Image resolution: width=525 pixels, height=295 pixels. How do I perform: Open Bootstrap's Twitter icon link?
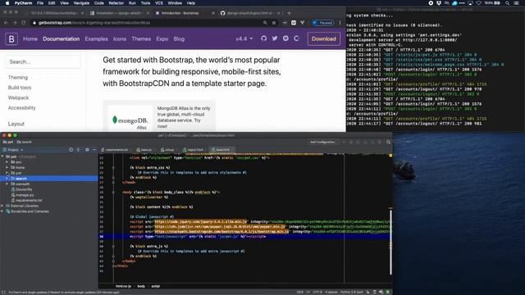pyautogui.click(x=275, y=39)
